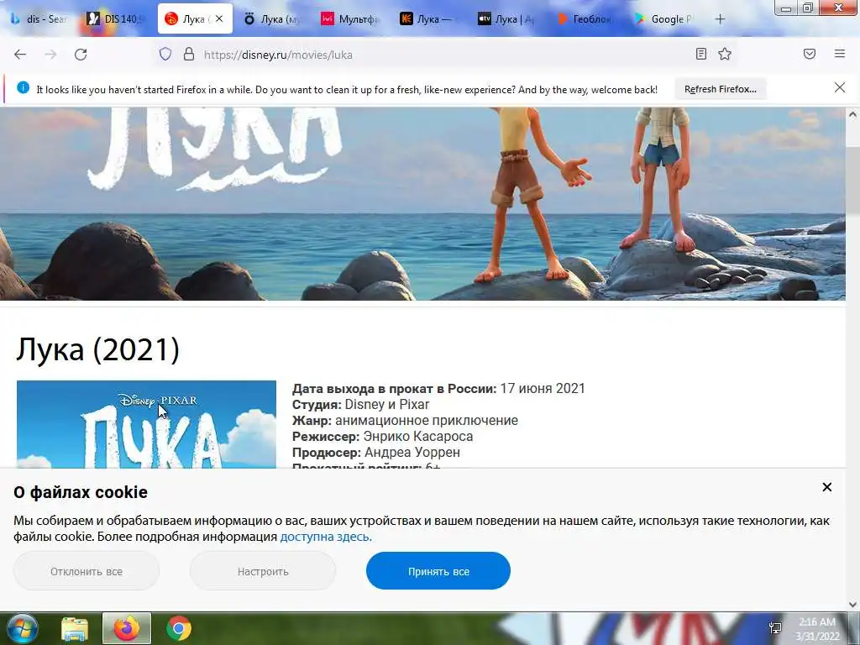Open File Explorer from the taskbar
The width and height of the screenshot is (860, 645).
[x=75, y=628]
